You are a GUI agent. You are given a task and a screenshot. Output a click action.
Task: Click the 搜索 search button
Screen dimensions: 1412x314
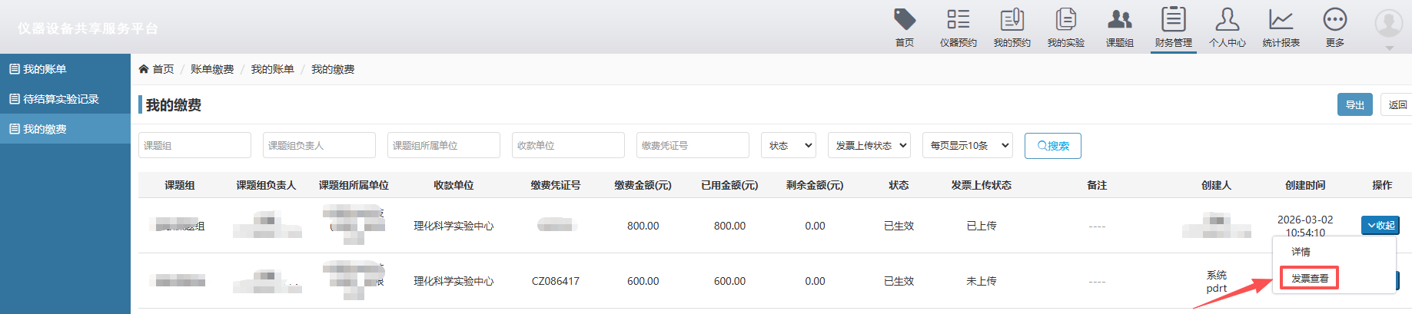1052,146
